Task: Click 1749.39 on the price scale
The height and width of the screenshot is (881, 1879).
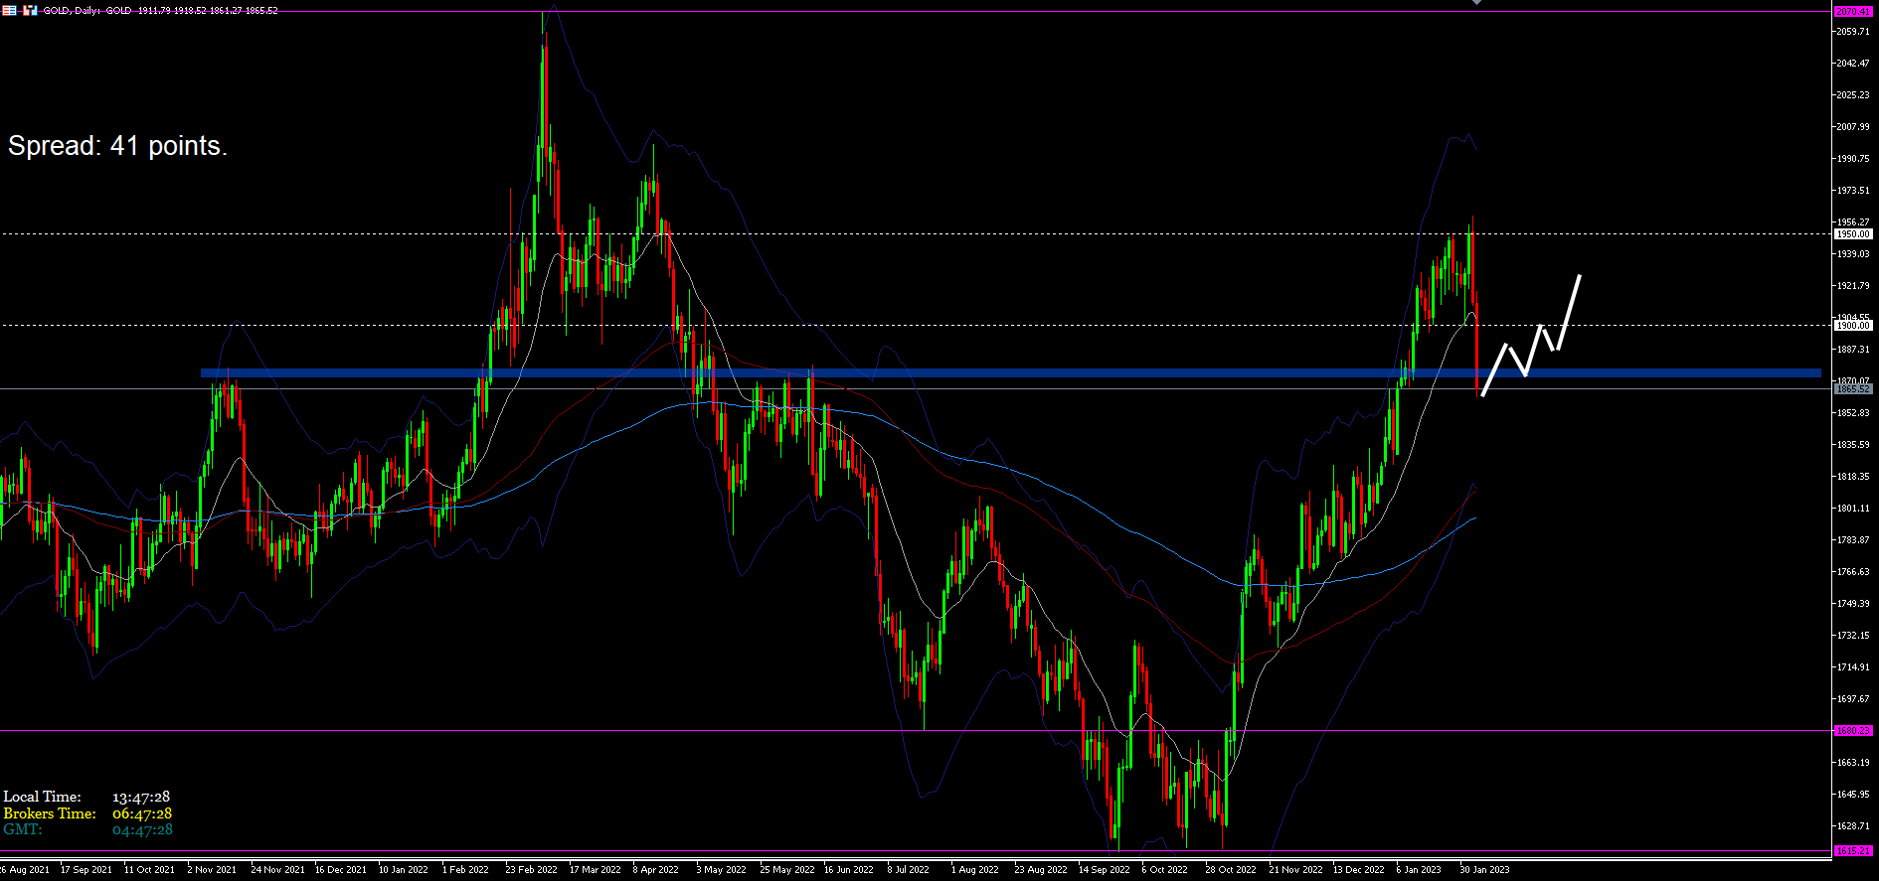Action: (1852, 604)
